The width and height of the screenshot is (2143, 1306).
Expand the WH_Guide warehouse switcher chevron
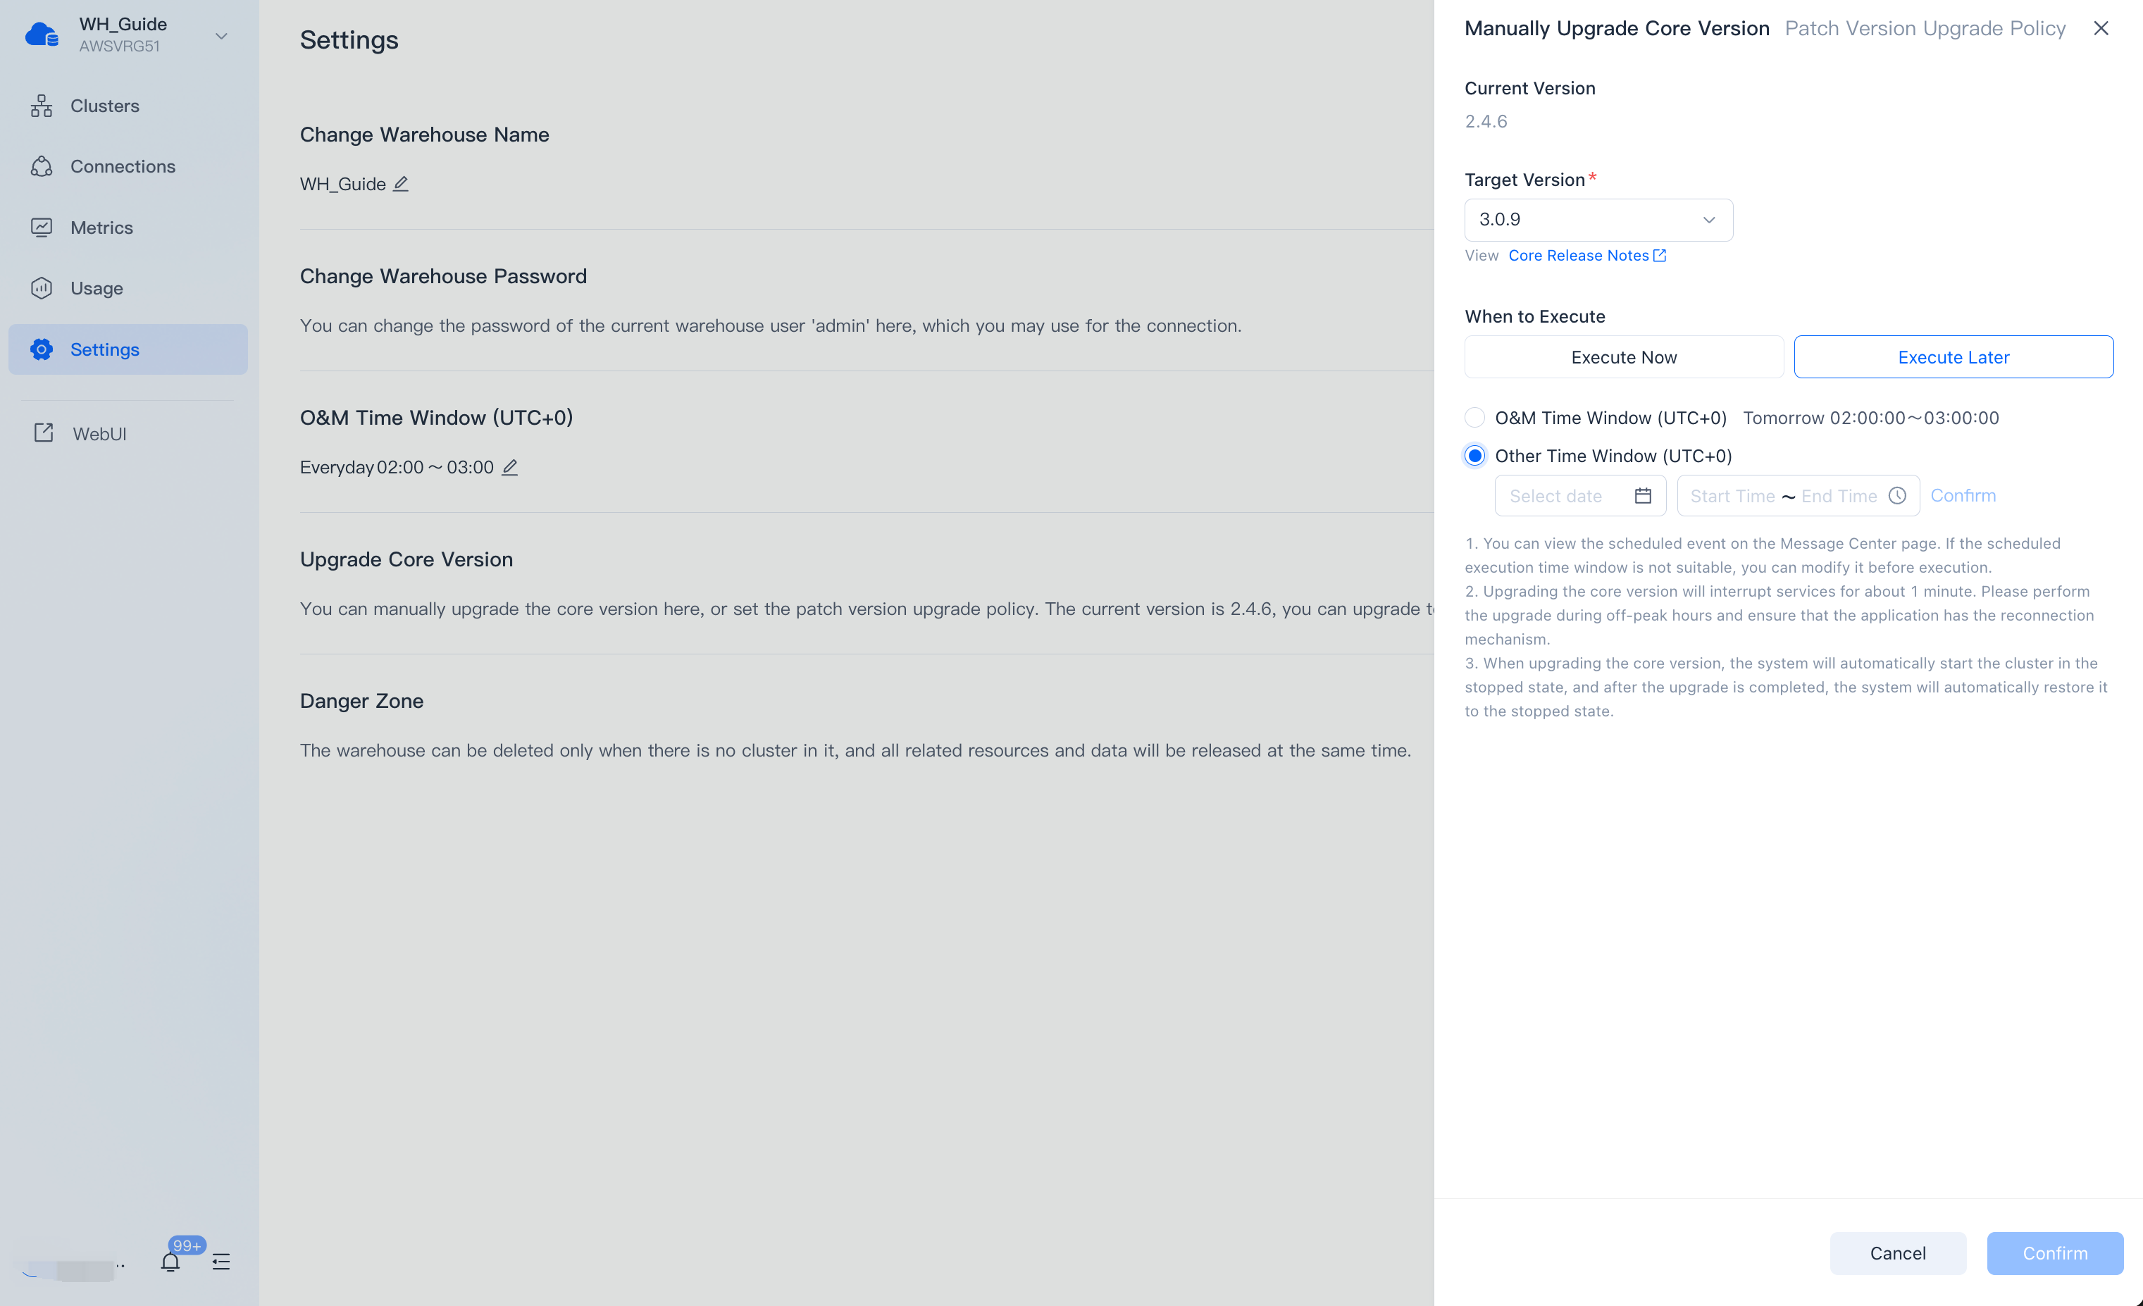point(221,36)
